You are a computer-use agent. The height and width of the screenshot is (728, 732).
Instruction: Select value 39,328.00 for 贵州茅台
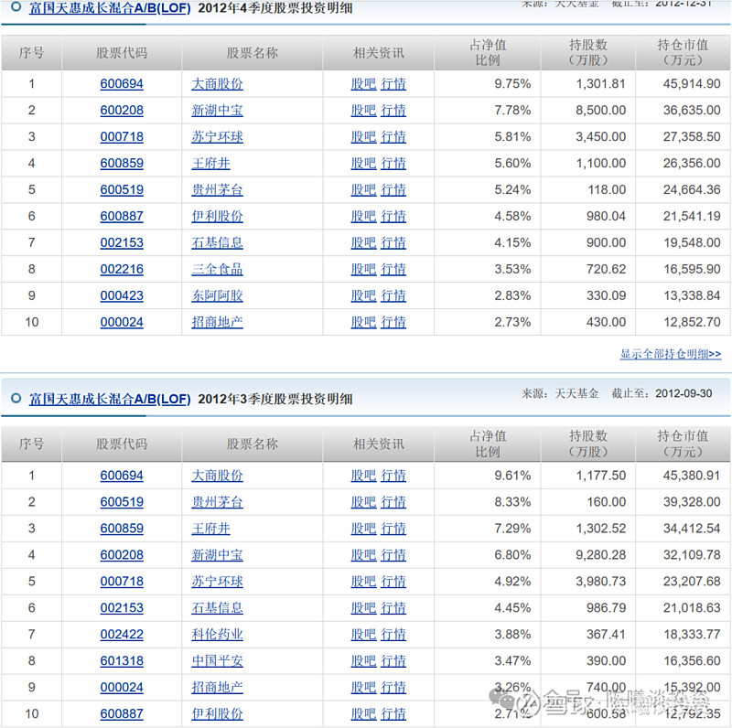[x=692, y=502]
